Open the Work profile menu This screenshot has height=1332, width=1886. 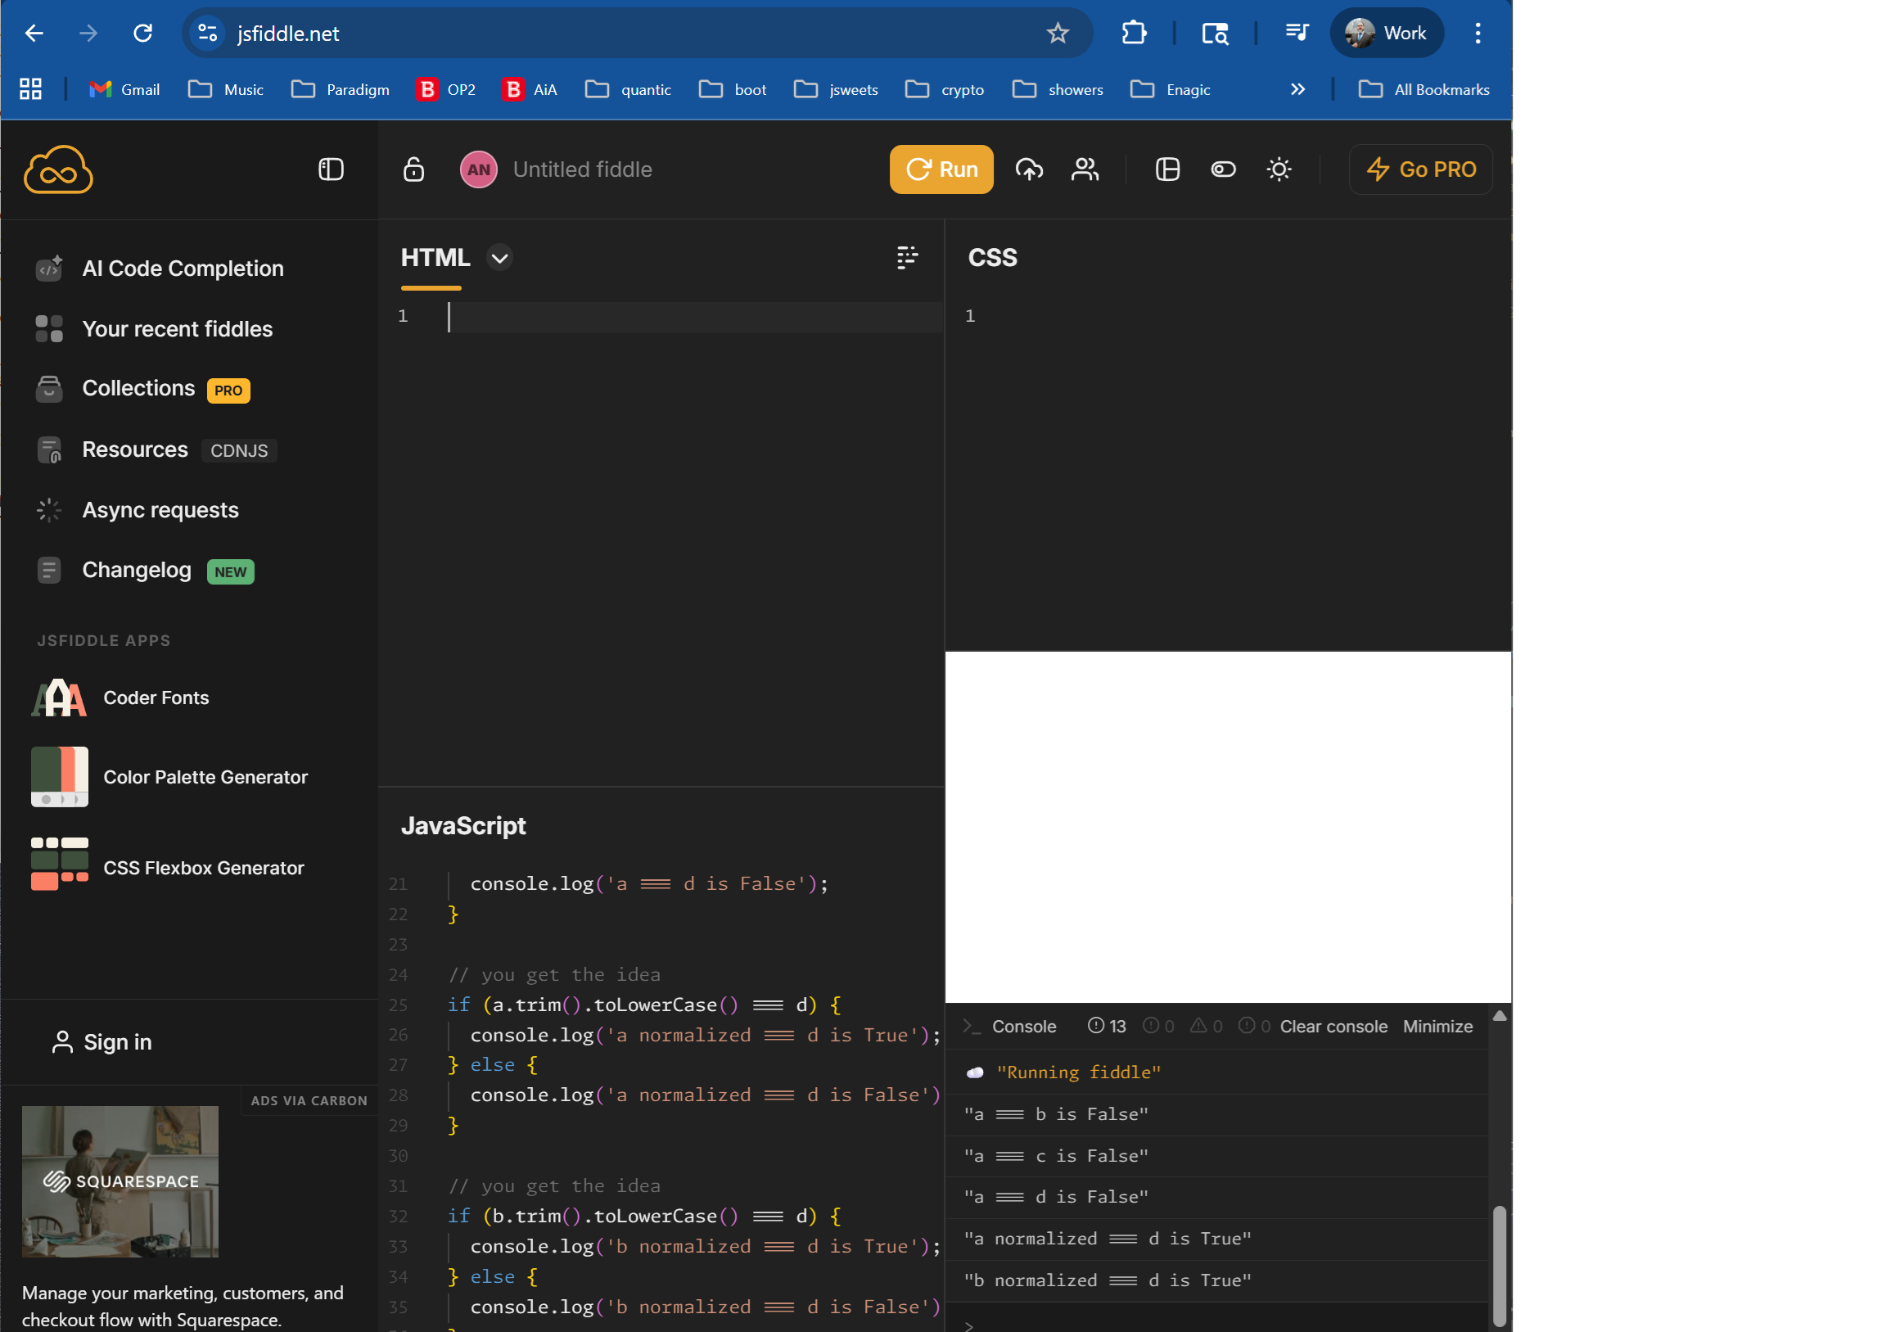point(1387,33)
